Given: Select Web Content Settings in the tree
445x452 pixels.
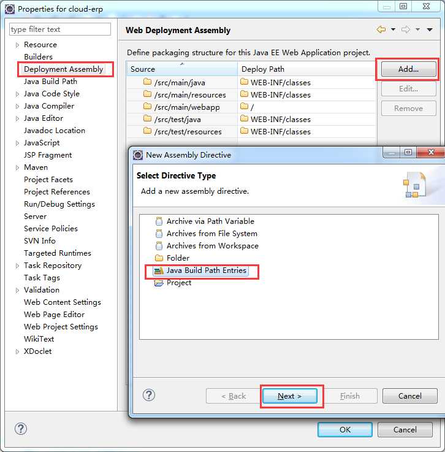Looking at the screenshot, I should [63, 302].
